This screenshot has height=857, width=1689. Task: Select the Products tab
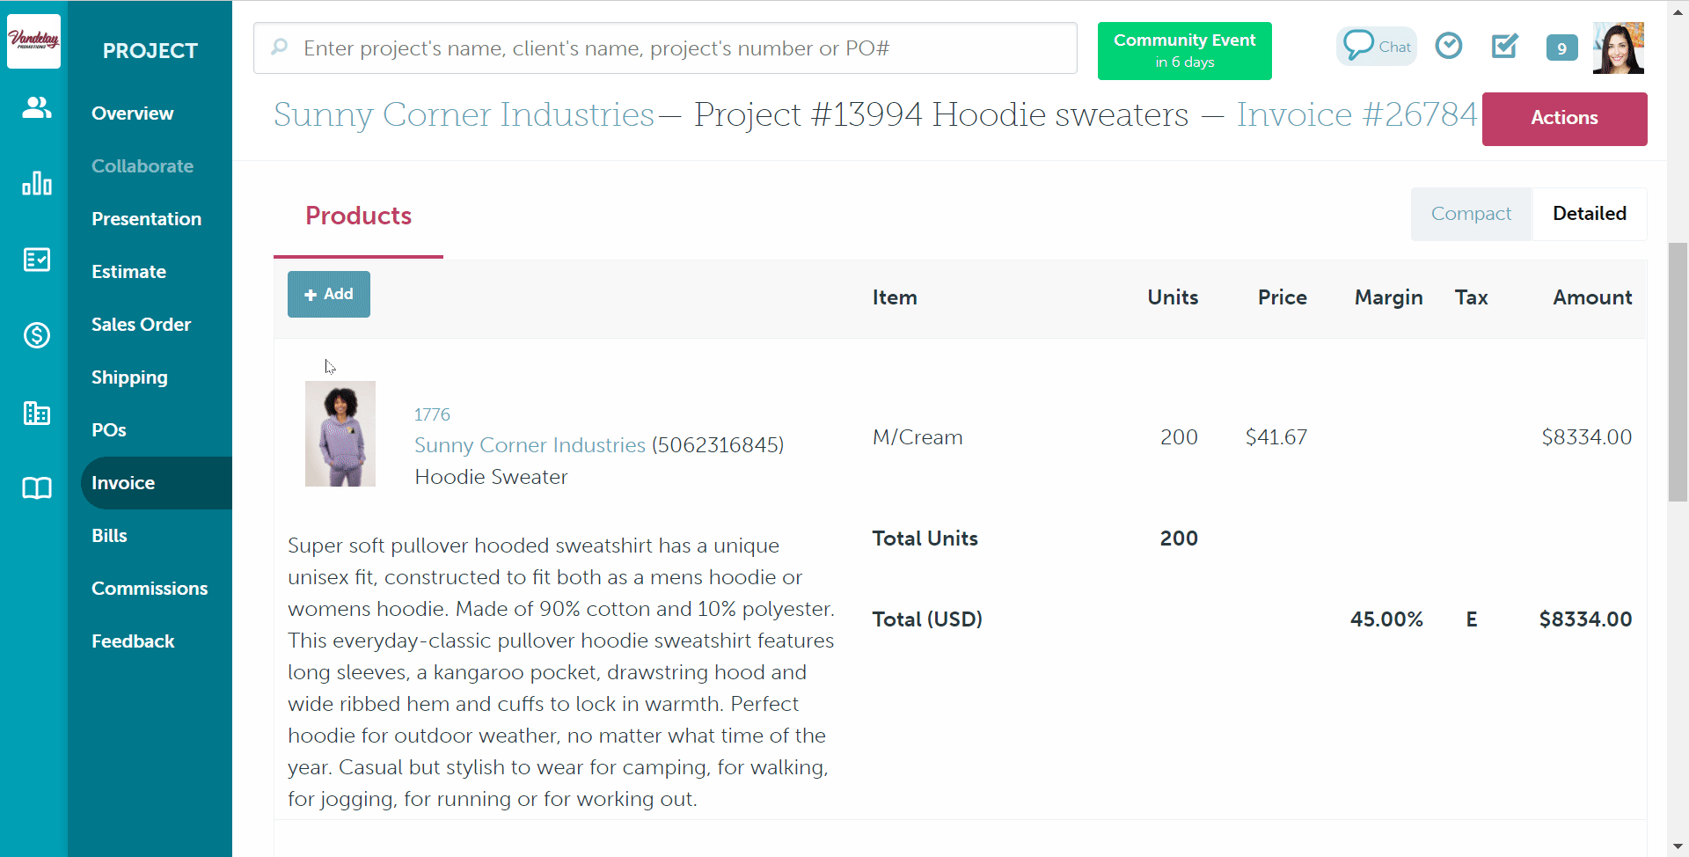click(x=358, y=216)
